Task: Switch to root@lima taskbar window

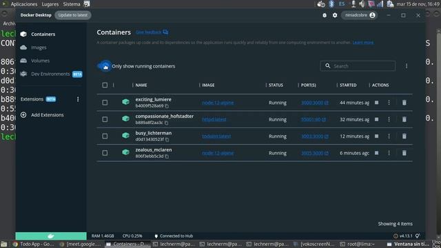Action: pyautogui.click(x=357, y=244)
